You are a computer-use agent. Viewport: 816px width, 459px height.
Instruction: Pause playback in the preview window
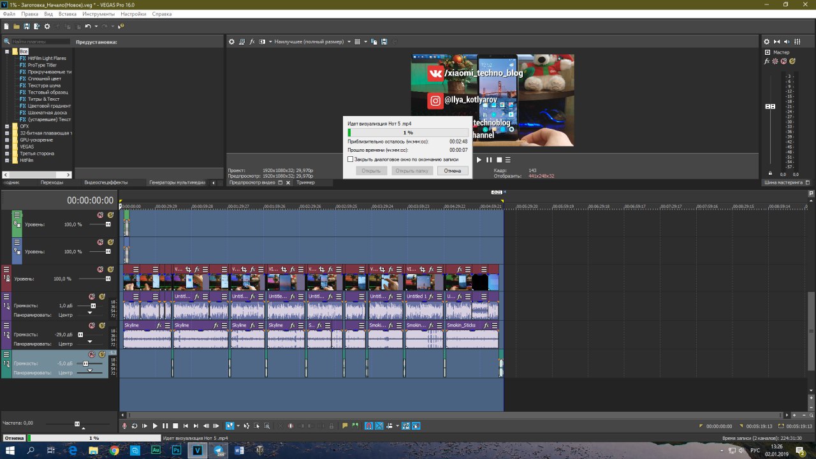point(489,160)
